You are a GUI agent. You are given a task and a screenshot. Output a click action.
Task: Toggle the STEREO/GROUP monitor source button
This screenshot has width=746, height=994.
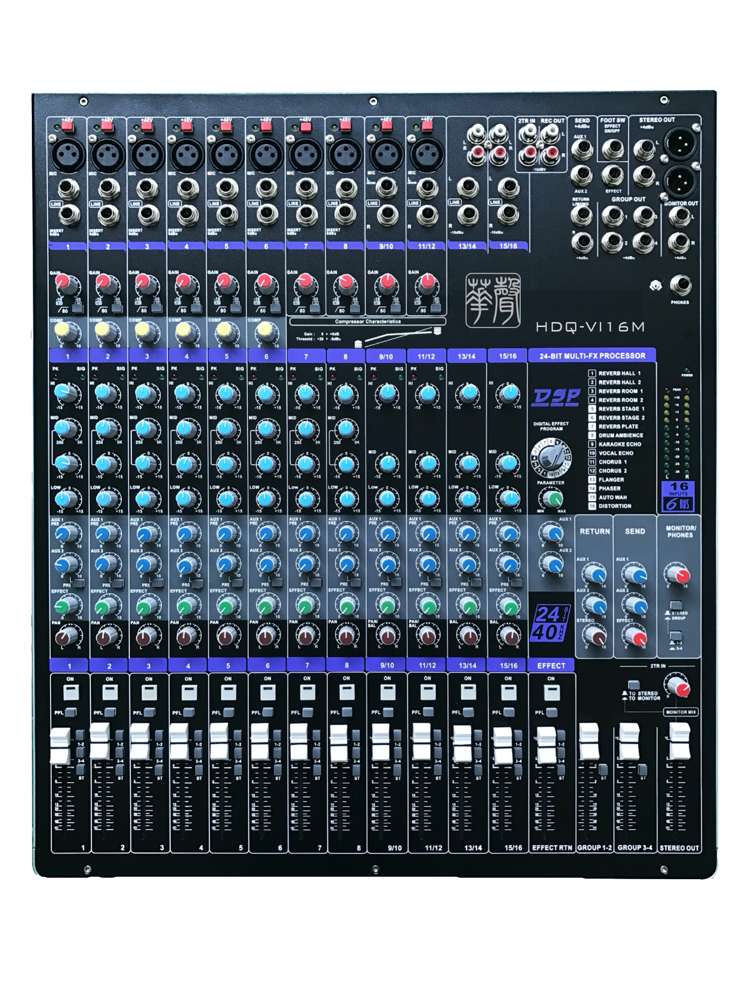[x=676, y=605]
